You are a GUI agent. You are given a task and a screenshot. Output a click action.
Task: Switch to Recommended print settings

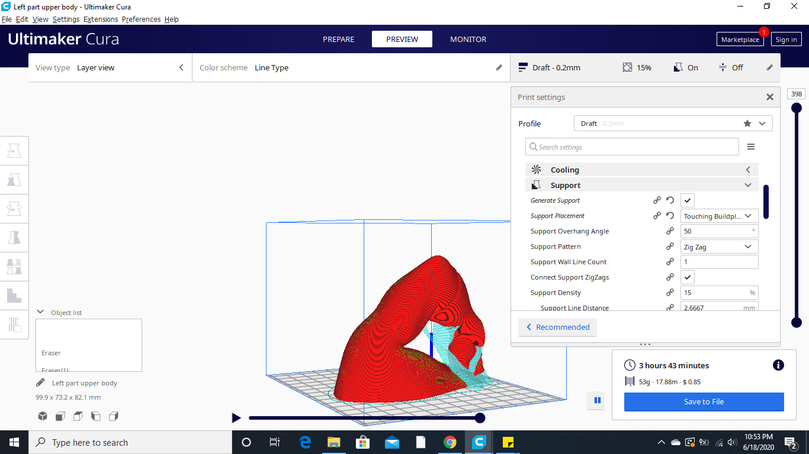point(557,327)
